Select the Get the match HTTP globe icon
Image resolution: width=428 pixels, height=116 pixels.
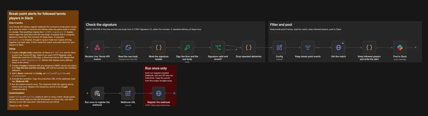(x=338, y=48)
